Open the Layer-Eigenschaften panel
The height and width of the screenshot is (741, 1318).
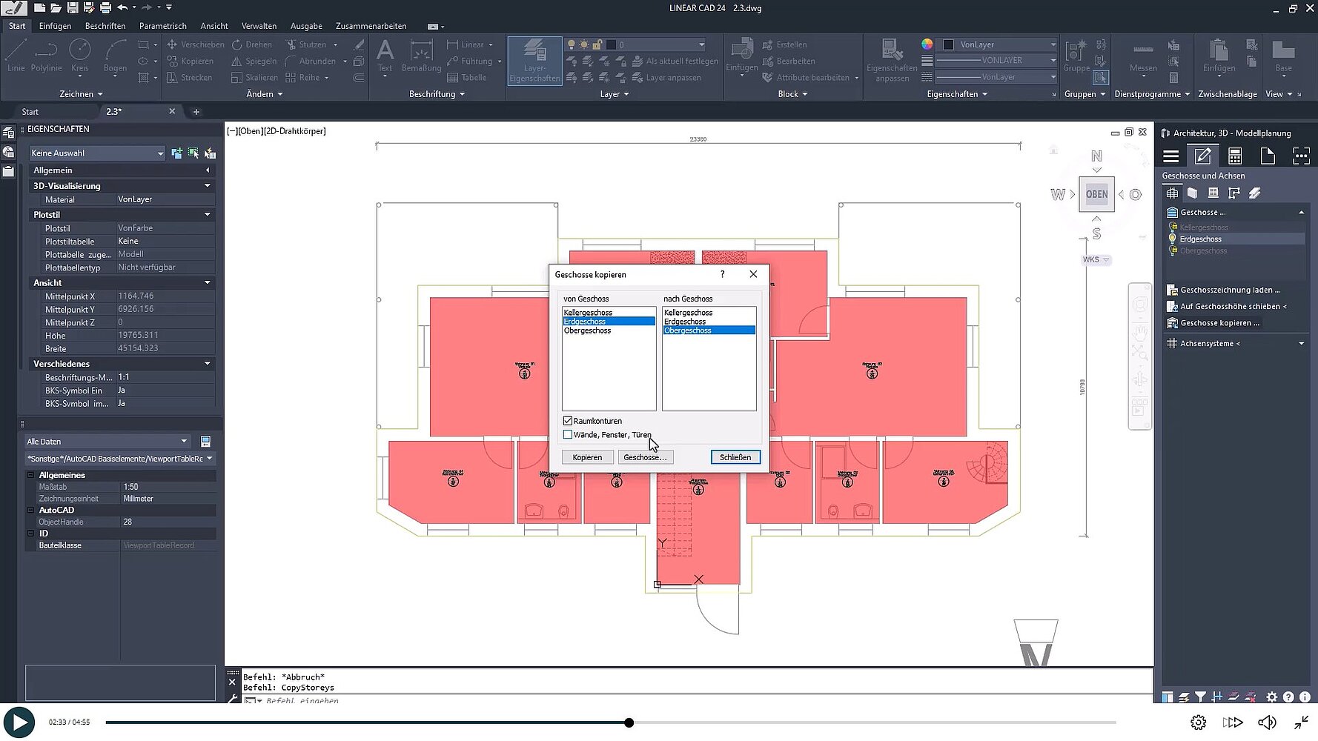click(534, 61)
